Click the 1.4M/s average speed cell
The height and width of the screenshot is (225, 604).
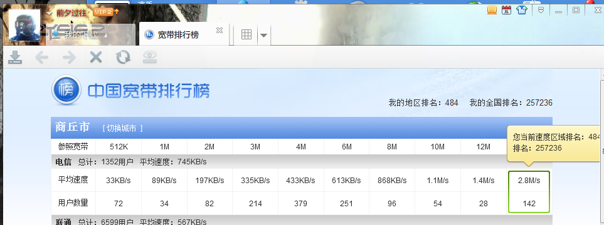click(483, 181)
